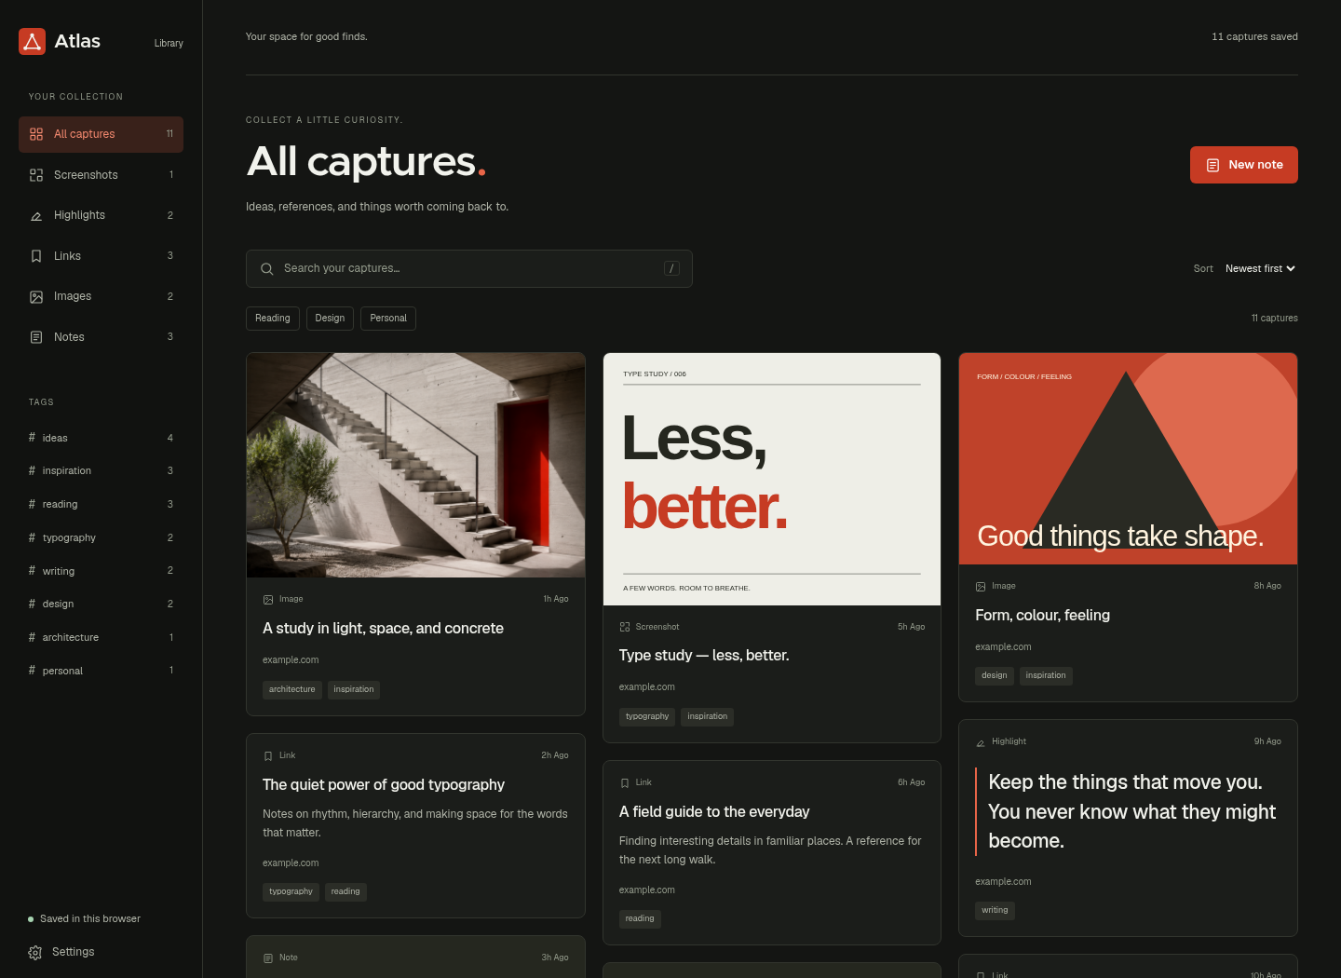
Task: Select the design tag in sidebar
Action: 101,604
